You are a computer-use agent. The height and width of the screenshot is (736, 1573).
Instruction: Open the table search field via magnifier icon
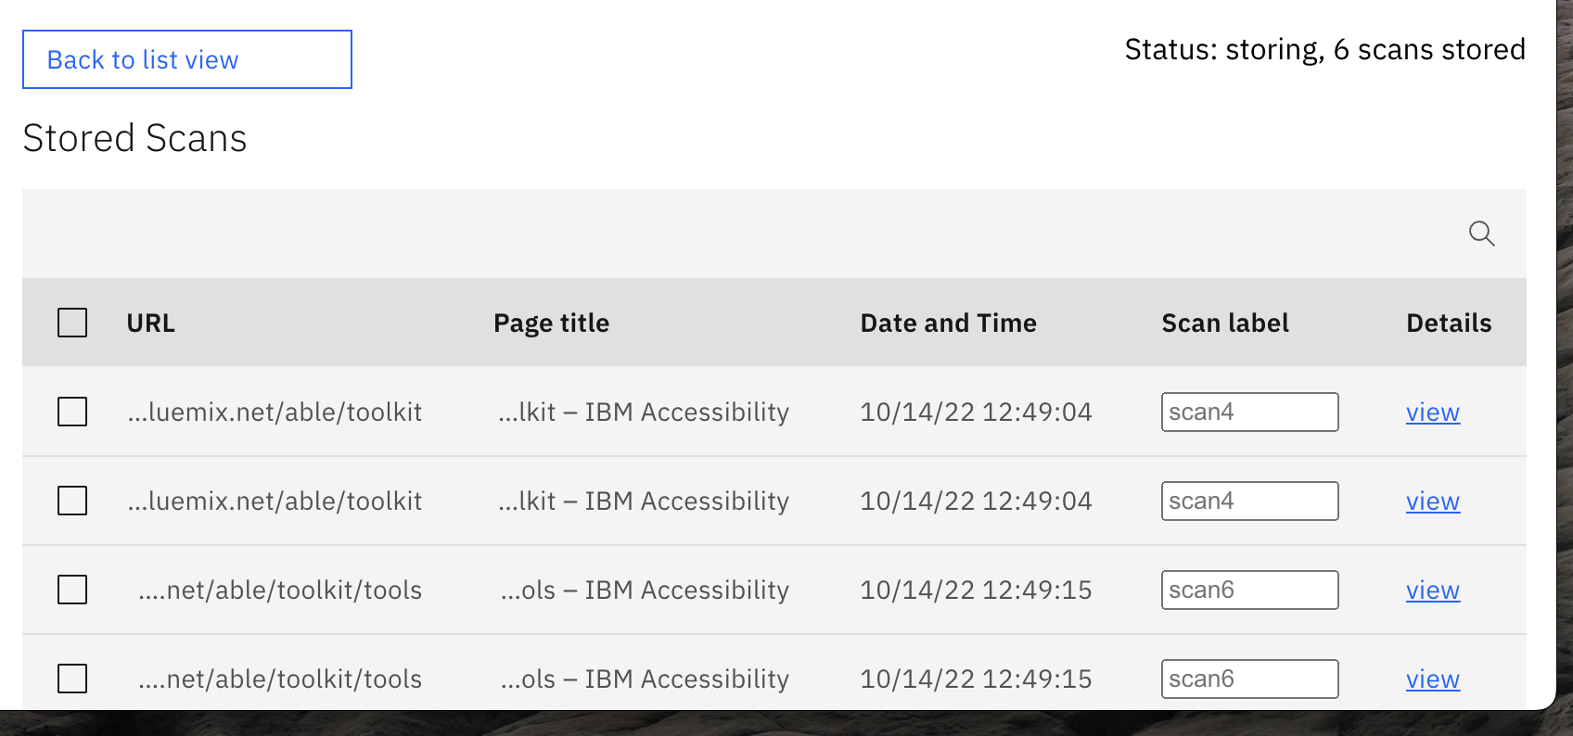tap(1481, 234)
